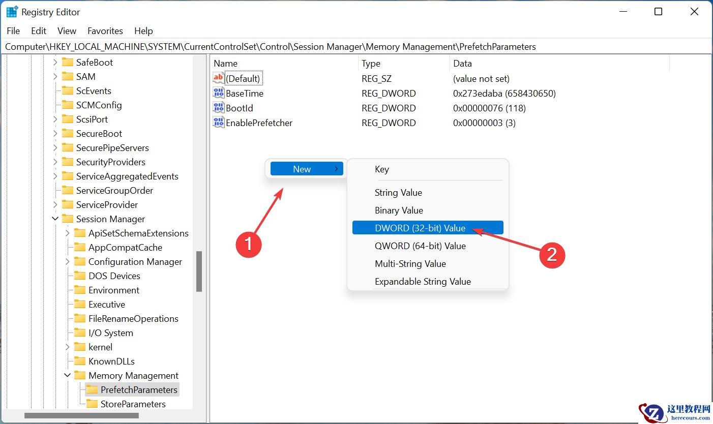
Task: Select the Environment key in tree
Action: (x=113, y=290)
